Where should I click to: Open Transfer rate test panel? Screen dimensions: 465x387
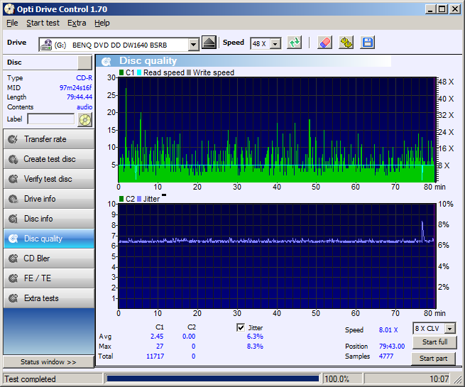(49, 139)
